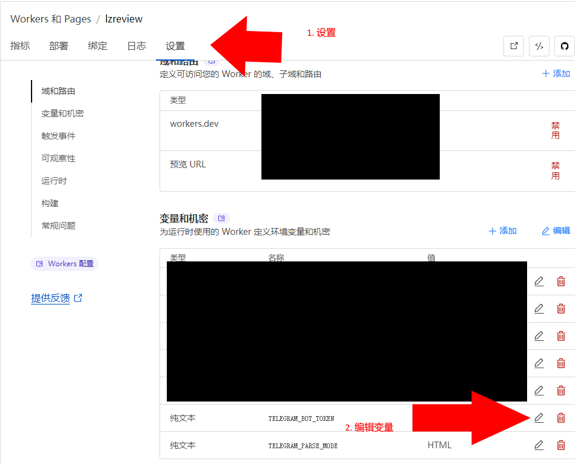This screenshot has width=575, height=464.
Task: Click the 类型 header of the domains table
Action: point(178,100)
